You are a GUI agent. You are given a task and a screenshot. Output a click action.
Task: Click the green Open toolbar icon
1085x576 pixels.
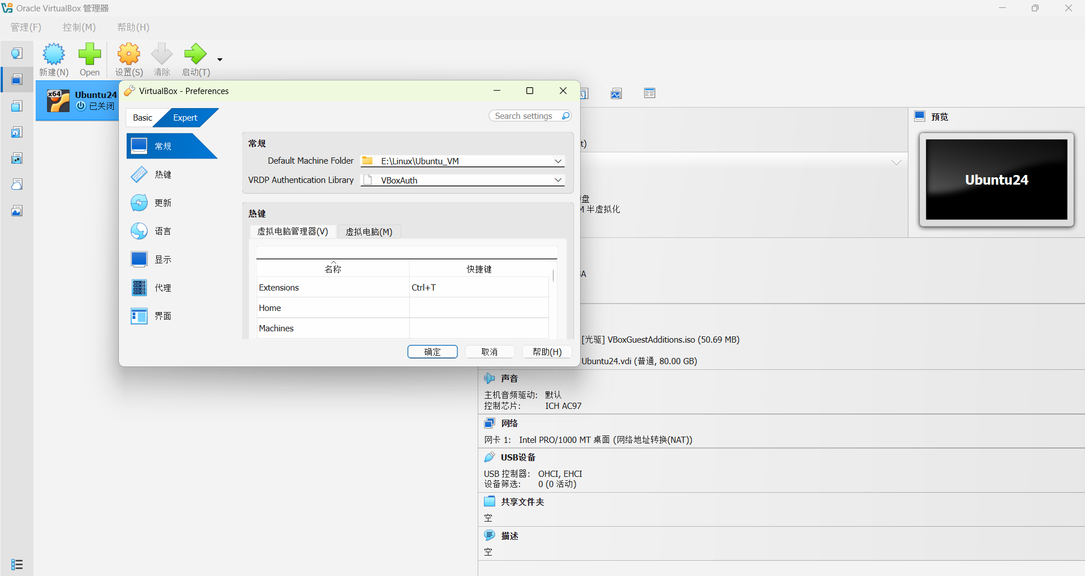coord(89,58)
